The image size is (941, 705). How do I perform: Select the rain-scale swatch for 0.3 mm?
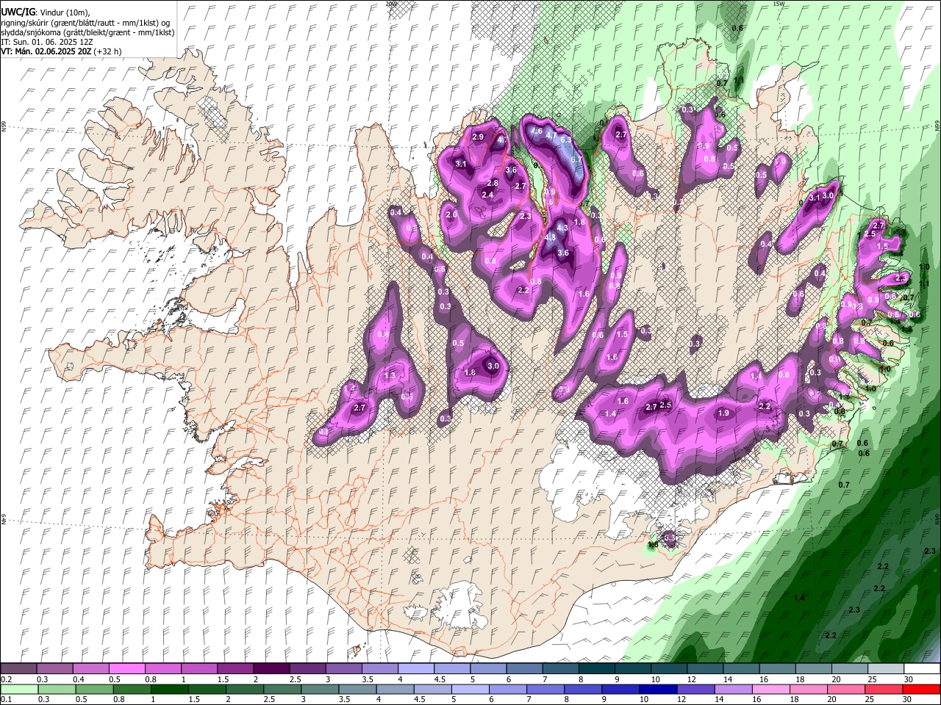[x=57, y=690]
